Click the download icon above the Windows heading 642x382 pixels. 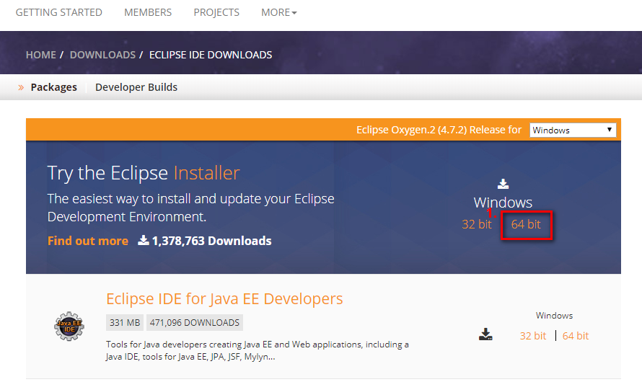[x=503, y=184]
